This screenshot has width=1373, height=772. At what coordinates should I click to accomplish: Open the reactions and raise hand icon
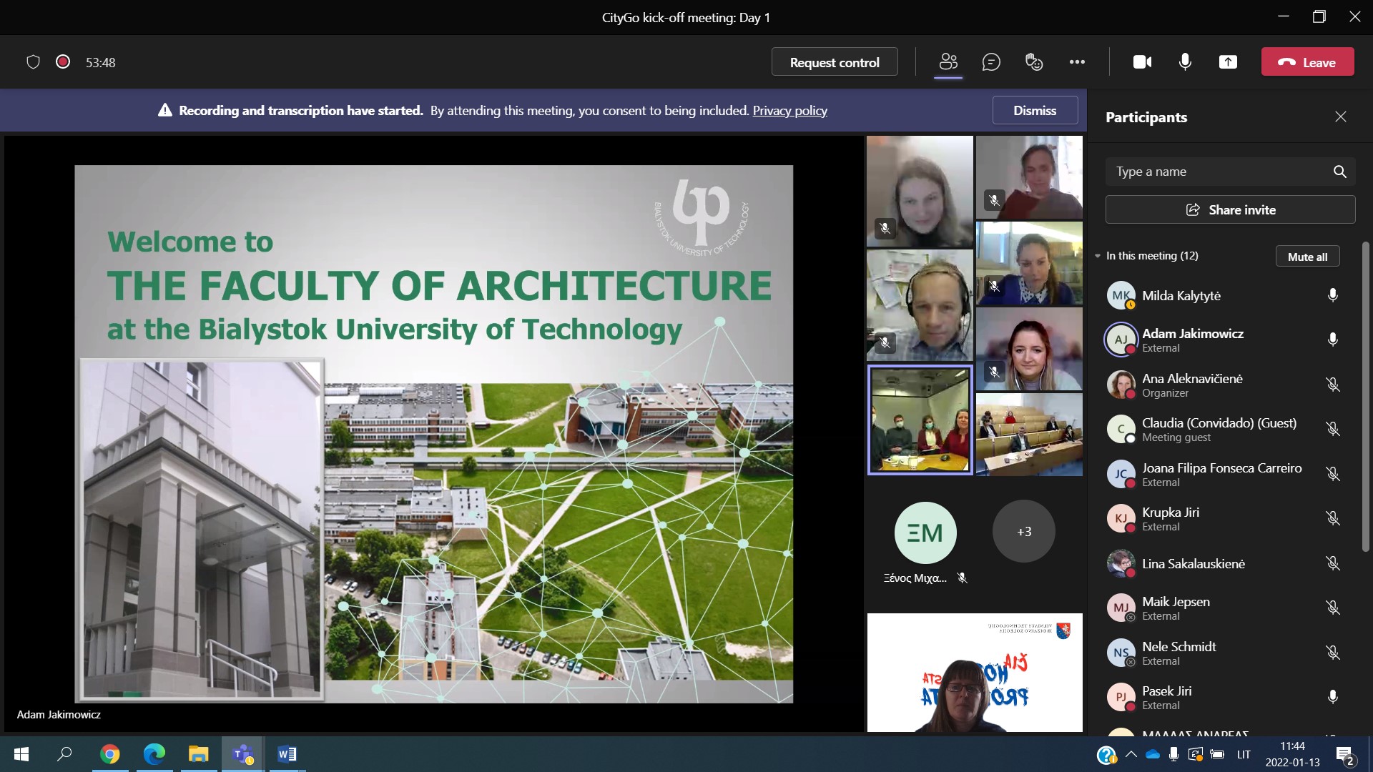pos(1034,62)
